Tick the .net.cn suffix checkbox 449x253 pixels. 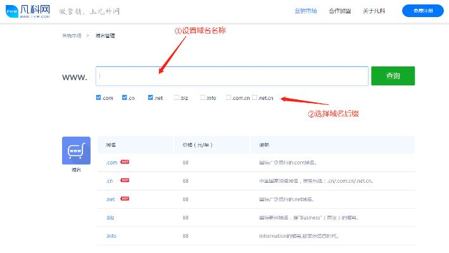point(255,97)
